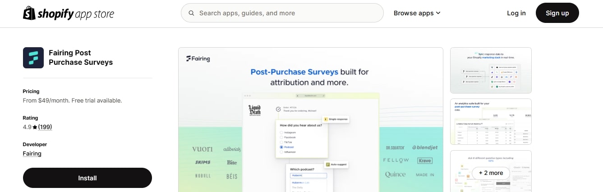Click the Developer heading
Screen dimensions: 603x192
pyautogui.click(x=35, y=144)
